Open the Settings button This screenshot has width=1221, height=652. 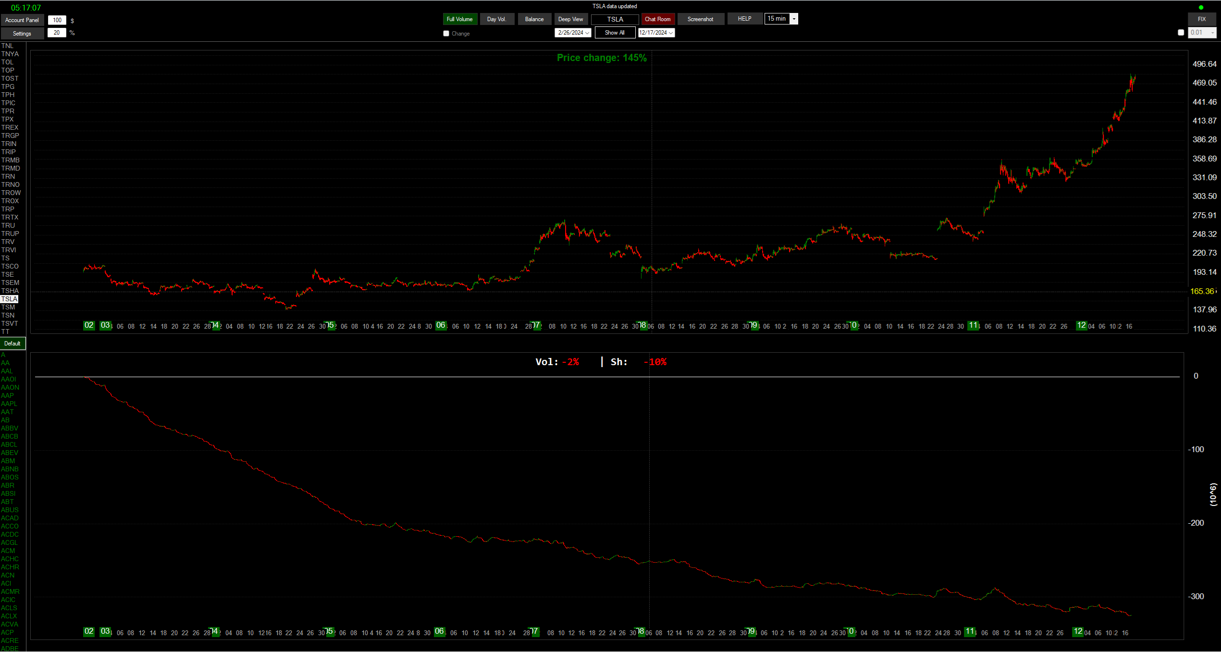tap(22, 34)
